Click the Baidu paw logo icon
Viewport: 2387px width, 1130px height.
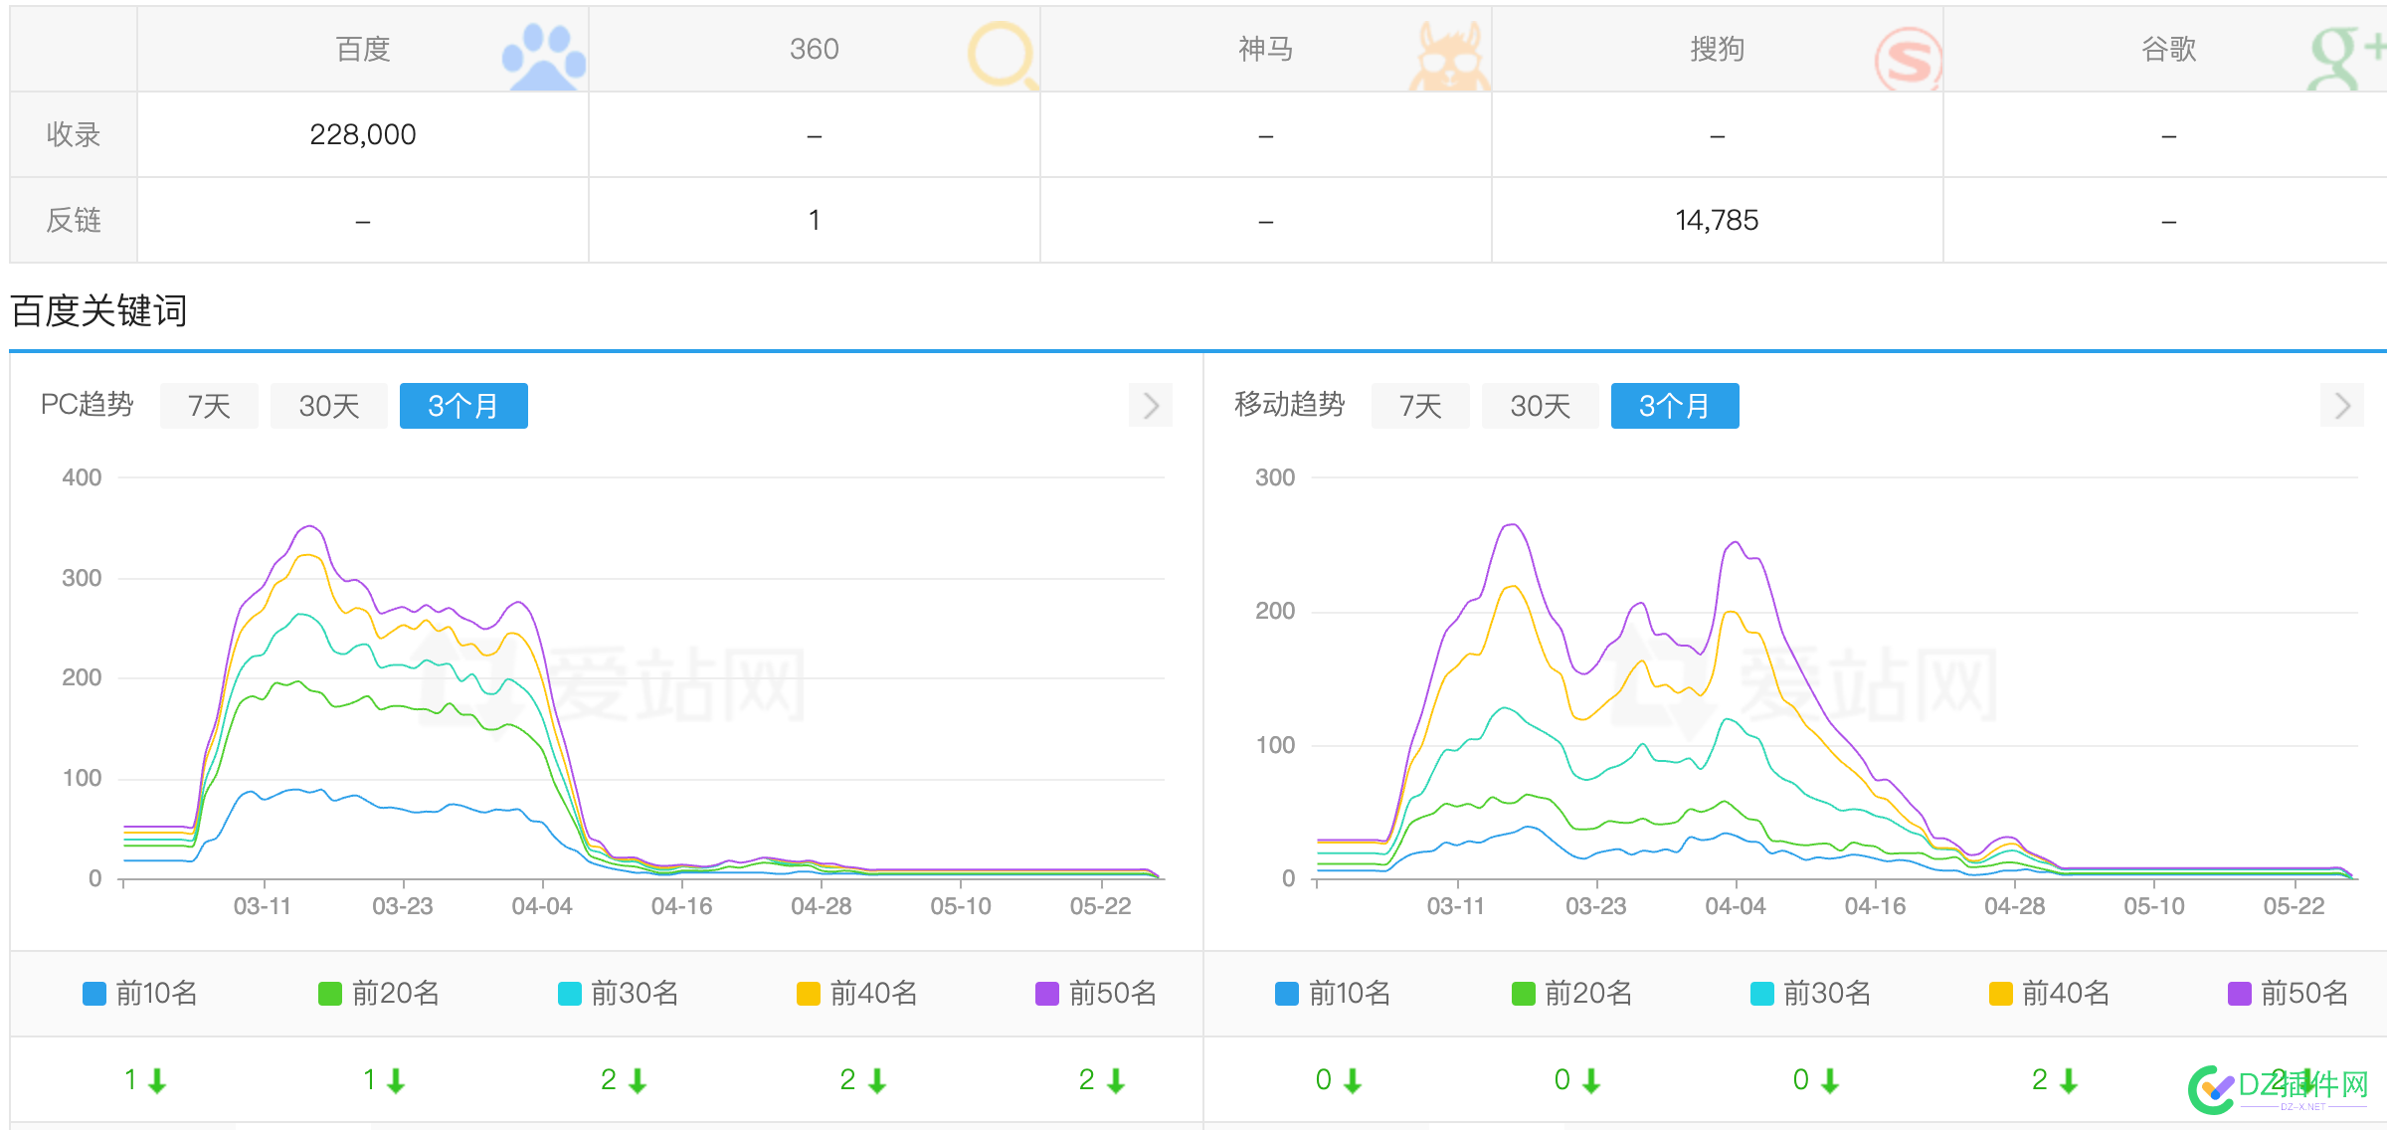pos(543,58)
